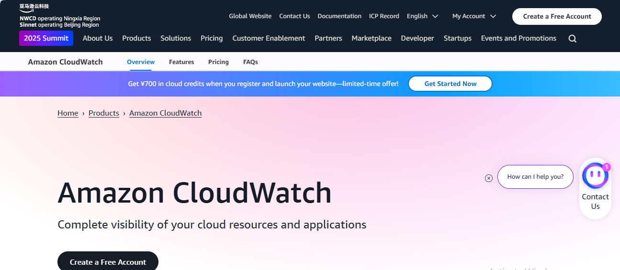Image resolution: width=620 pixels, height=270 pixels.
Task: Expand the English language dropdown
Action: (x=422, y=16)
